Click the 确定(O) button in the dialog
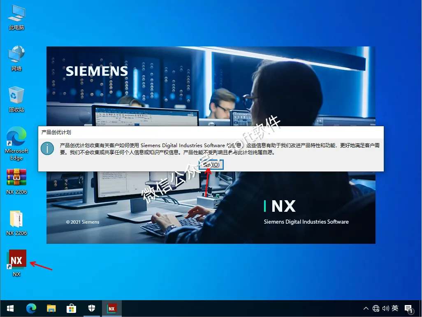422x317 pixels. (x=211, y=164)
